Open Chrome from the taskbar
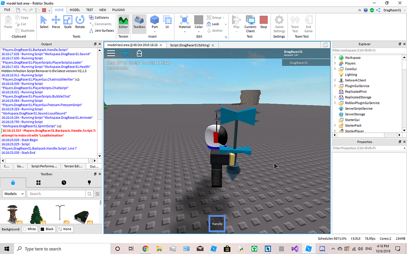The height and width of the screenshot is (254, 407). point(145,248)
